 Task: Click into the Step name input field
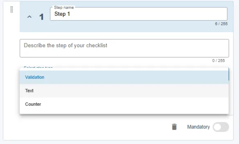pyautogui.click(x=139, y=14)
